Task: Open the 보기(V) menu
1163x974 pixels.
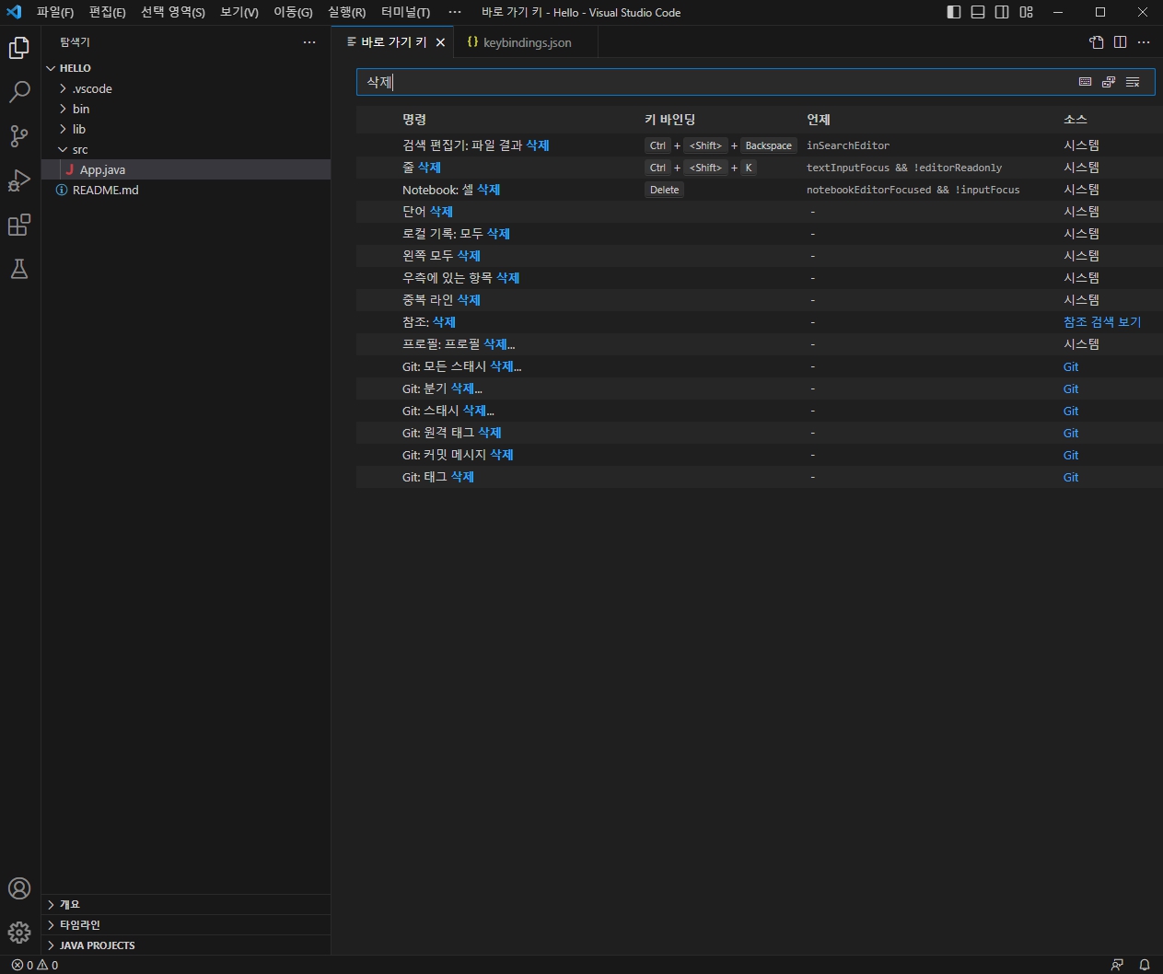Action: (239, 12)
